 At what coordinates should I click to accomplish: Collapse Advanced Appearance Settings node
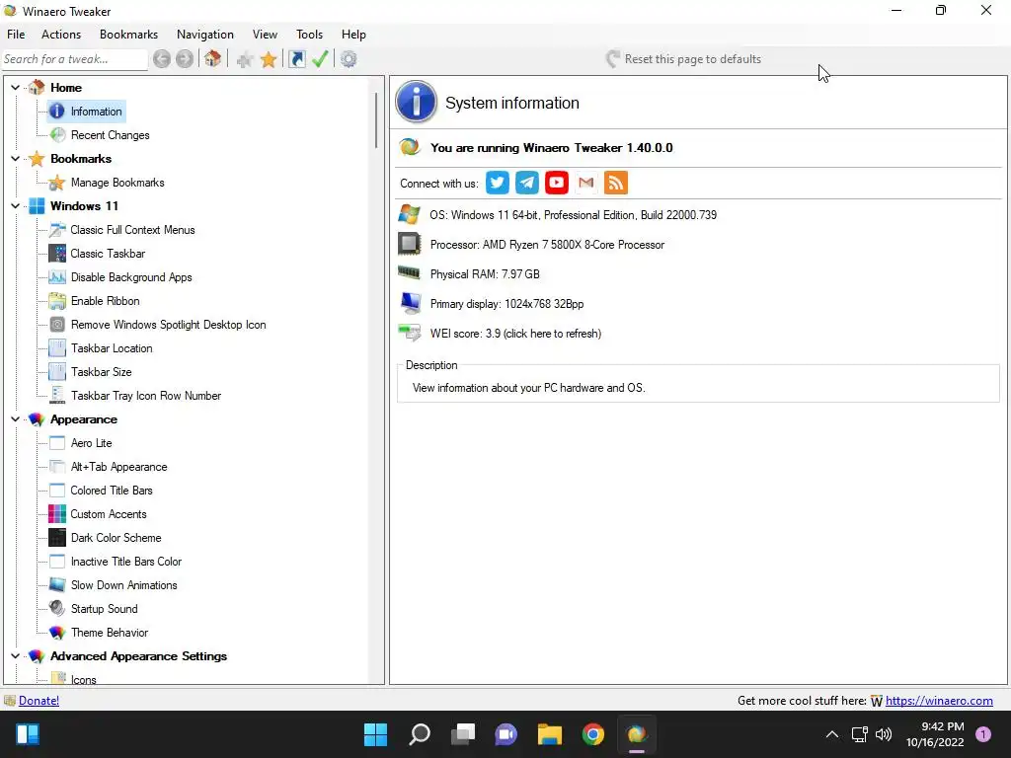[16, 655]
